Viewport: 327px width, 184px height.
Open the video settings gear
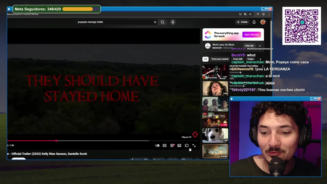(x=172, y=145)
